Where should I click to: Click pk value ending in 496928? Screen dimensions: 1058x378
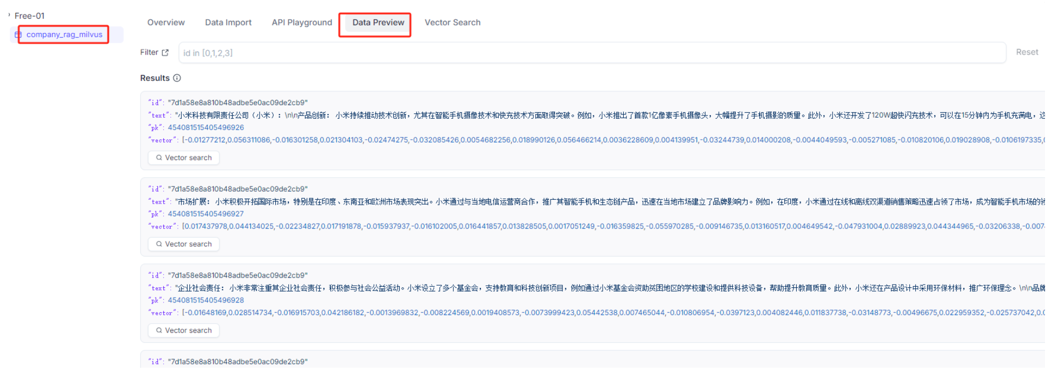[x=206, y=300]
